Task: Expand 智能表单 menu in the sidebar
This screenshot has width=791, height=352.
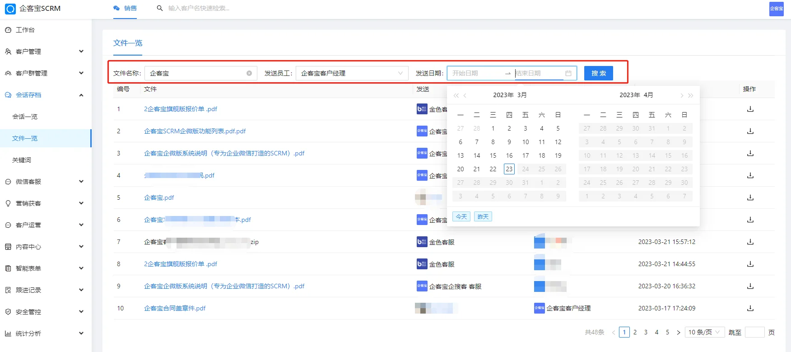Action: click(x=45, y=268)
